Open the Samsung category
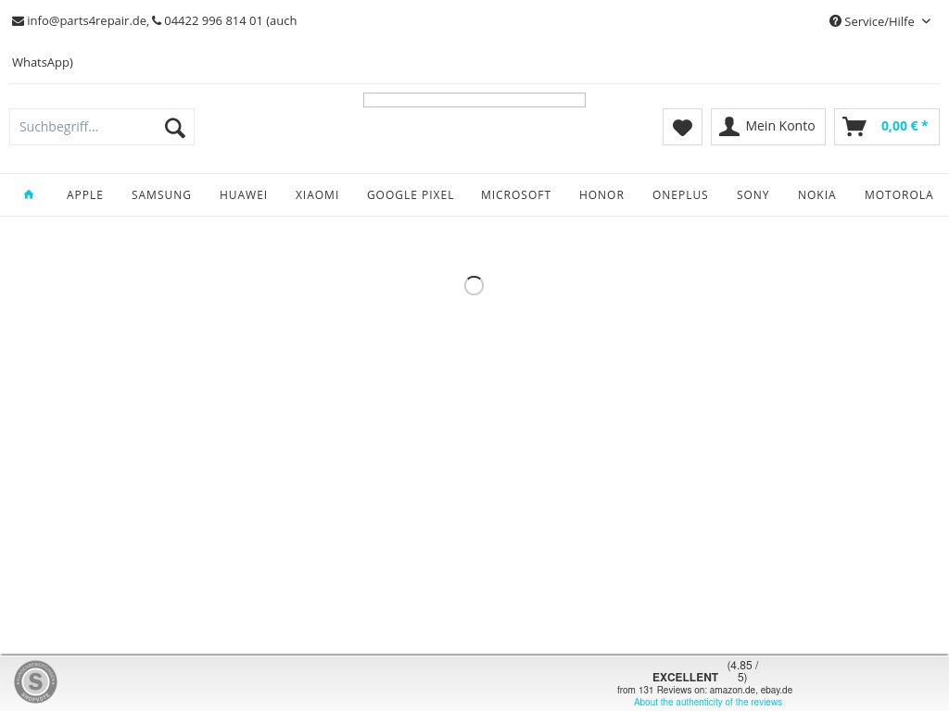 pyautogui.click(x=161, y=195)
